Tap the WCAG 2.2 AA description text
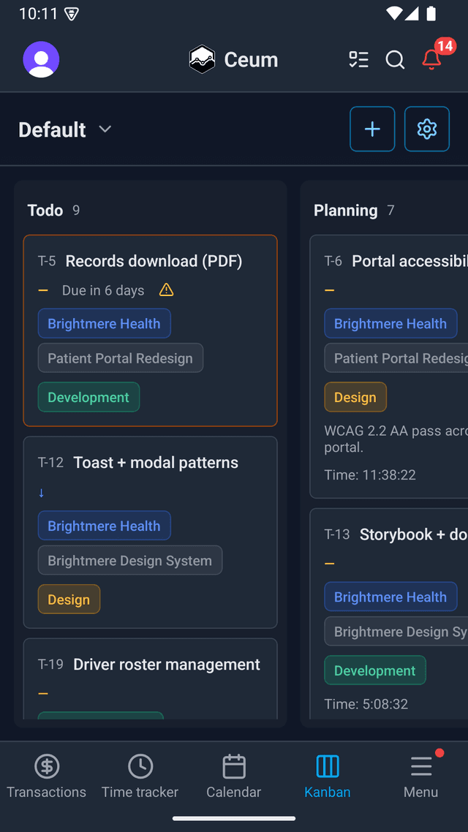Screen dimensions: 468x832 point(396,439)
